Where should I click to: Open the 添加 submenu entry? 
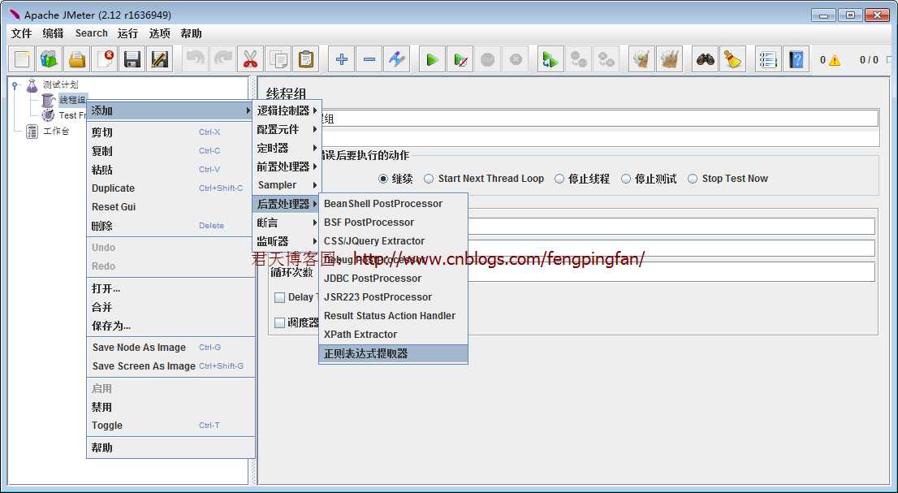170,110
